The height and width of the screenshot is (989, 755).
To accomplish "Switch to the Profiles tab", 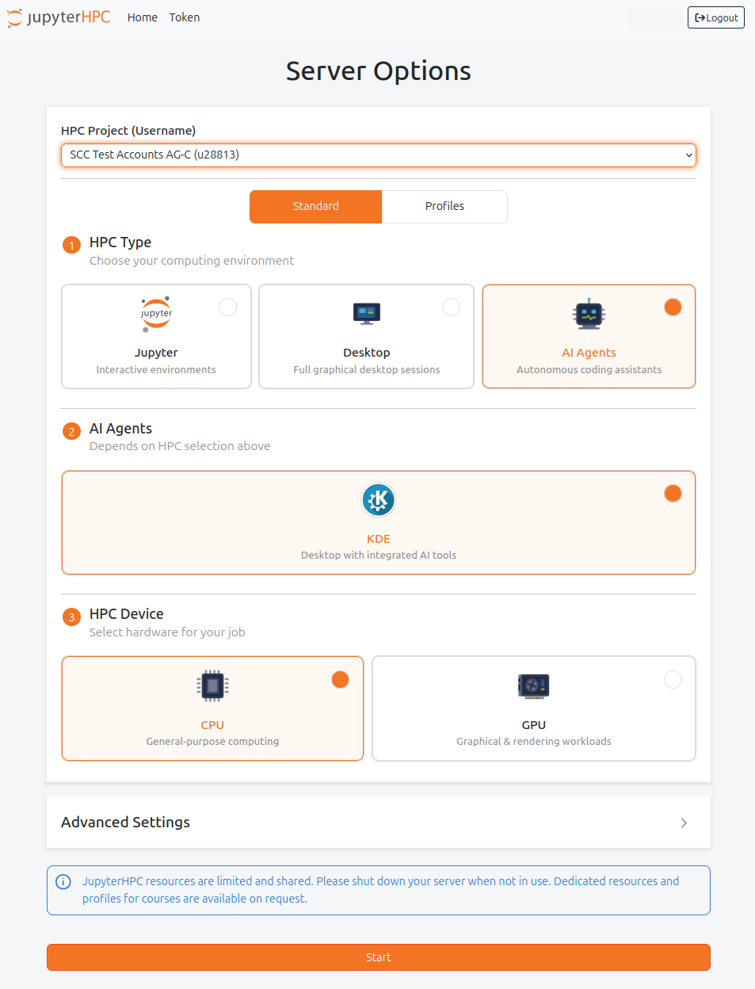I will coord(444,207).
